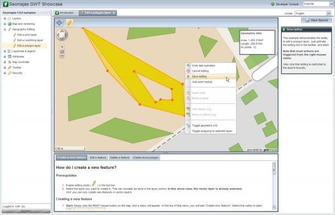This screenshot has width=335, height=215.
Task: Click the Map and rendering globe icon
Action: (x=9, y=24)
